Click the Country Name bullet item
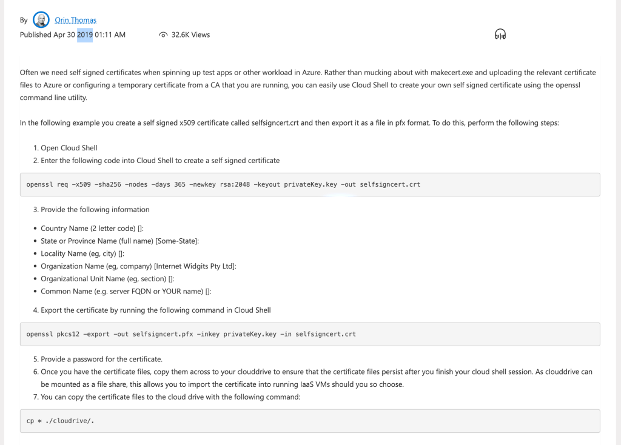Viewport: 621px width, 445px height. [x=92, y=229]
